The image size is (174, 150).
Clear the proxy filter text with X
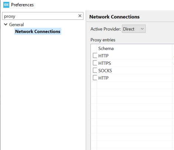(x=80, y=16)
